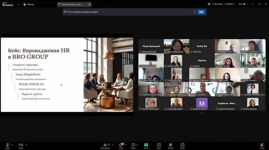The width and height of the screenshot is (269, 150).
Task: Click 'Створення структури' slide text
Action: point(25,65)
